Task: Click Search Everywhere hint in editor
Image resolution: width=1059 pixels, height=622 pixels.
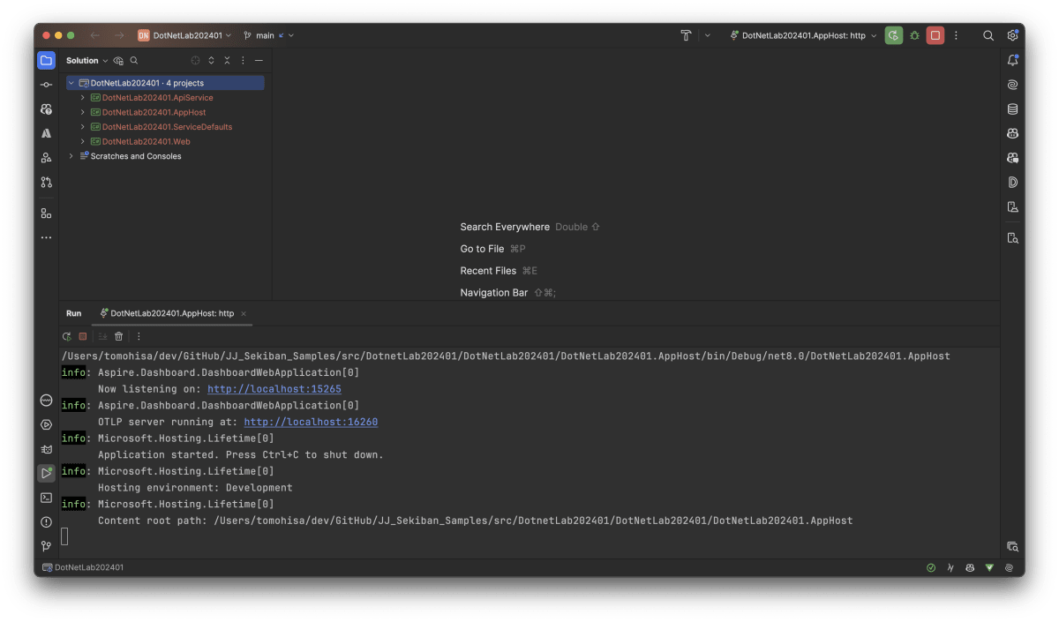Action: click(x=505, y=227)
